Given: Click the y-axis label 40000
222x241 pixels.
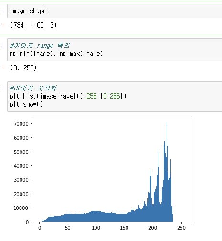Looking at the screenshot, I should tap(21, 166).
